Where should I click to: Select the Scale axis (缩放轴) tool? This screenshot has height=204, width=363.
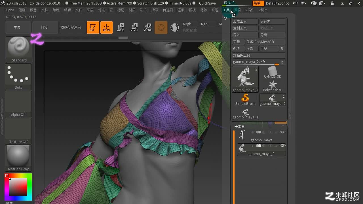[134, 27]
